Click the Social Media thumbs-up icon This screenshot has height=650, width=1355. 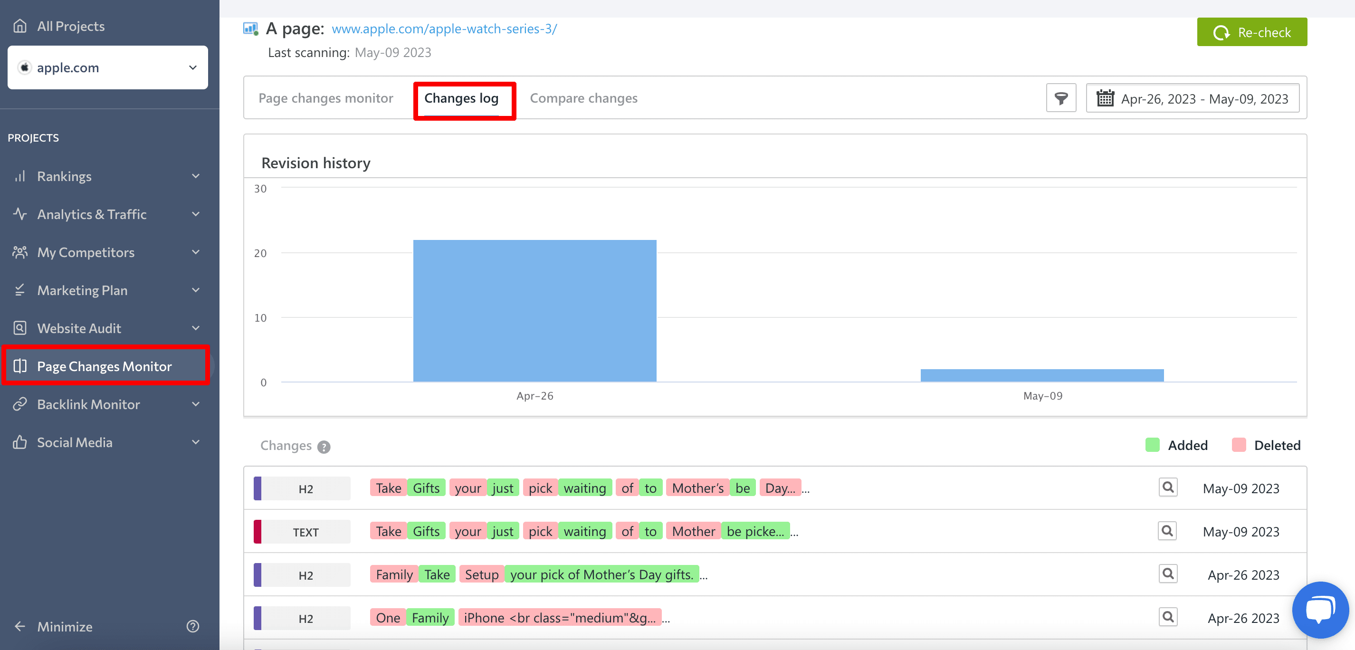click(x=19, y=442)
